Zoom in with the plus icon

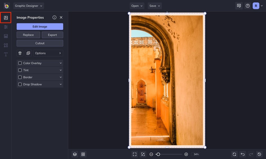(186, 154)
